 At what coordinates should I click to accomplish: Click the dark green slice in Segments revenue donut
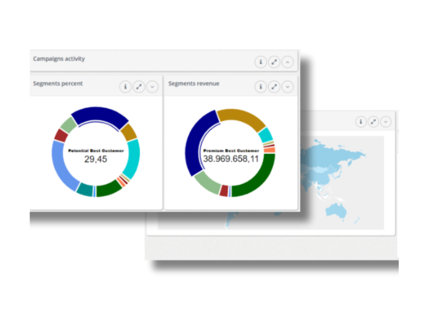[257, 181]
